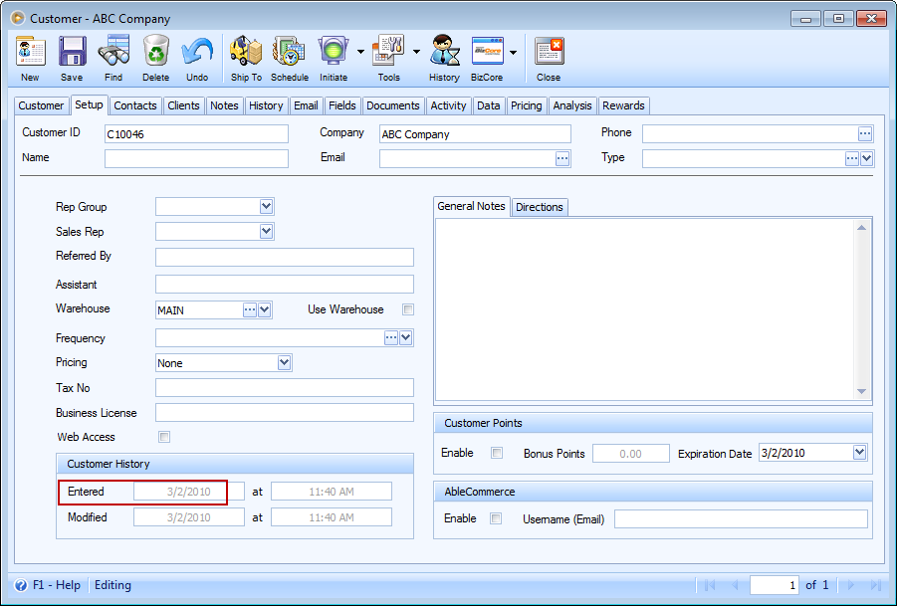897x606 pixels.
Task: Click the Customer ID field C10046
Action: (196, 134)
